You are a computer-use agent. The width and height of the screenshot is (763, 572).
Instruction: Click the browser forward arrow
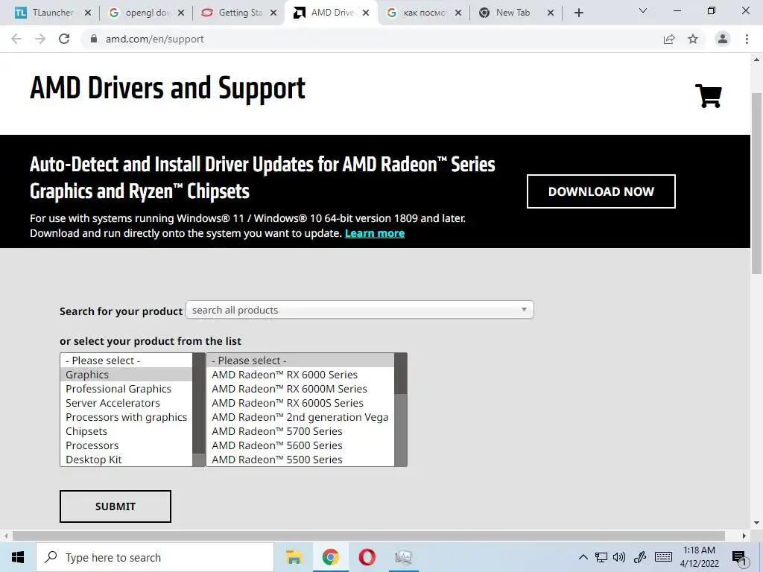[x=40, y=39]
